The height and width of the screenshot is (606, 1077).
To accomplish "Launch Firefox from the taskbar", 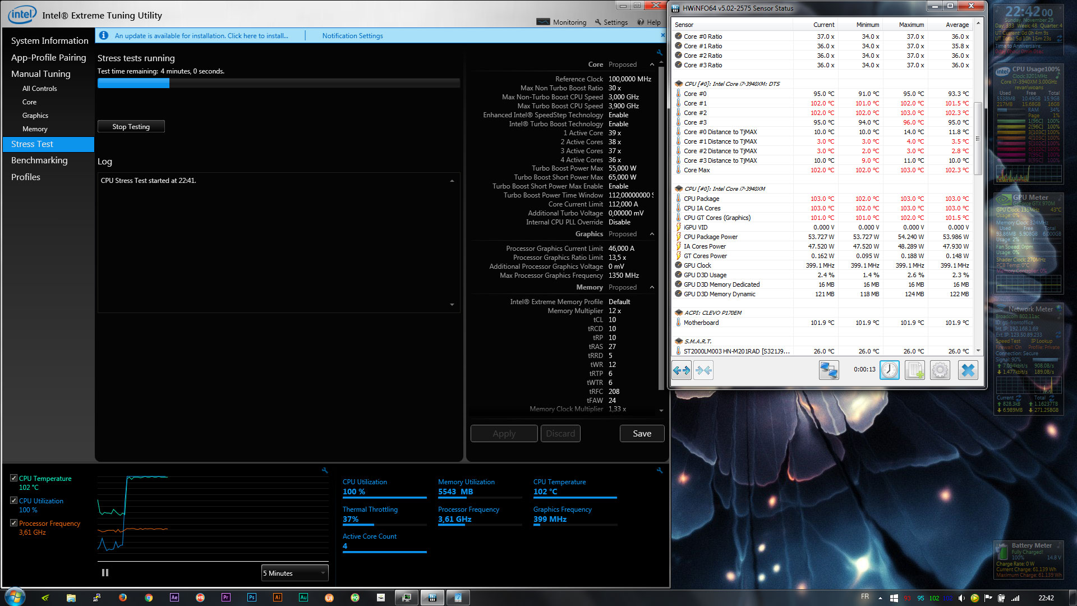I will click(x=123, y=598).
